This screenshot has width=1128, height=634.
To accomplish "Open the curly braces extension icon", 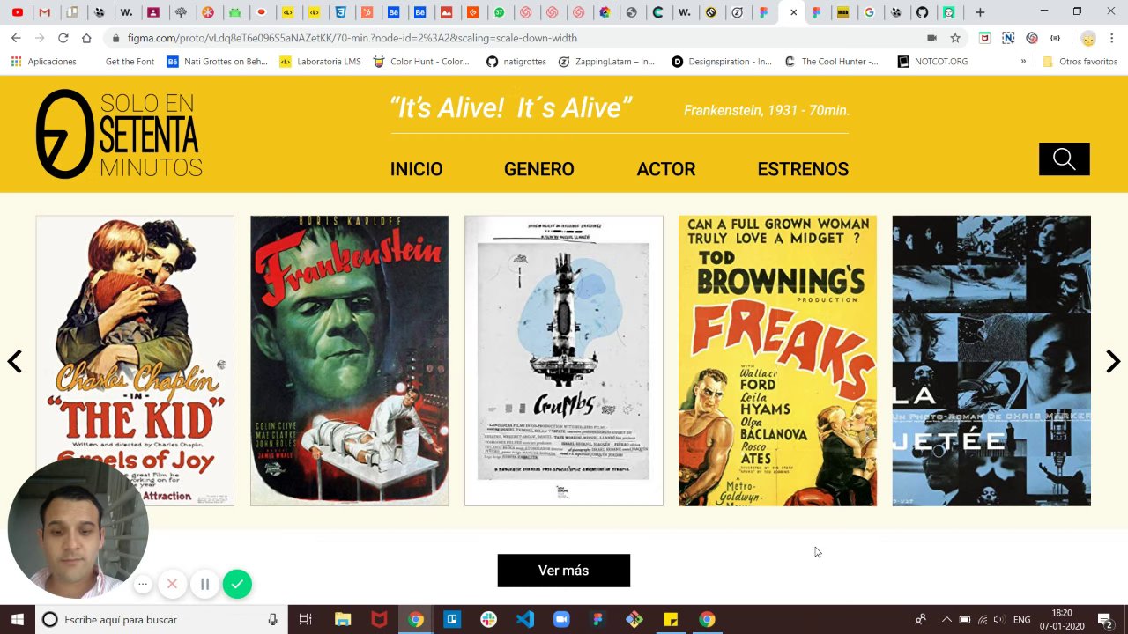I will point(1056,38).
